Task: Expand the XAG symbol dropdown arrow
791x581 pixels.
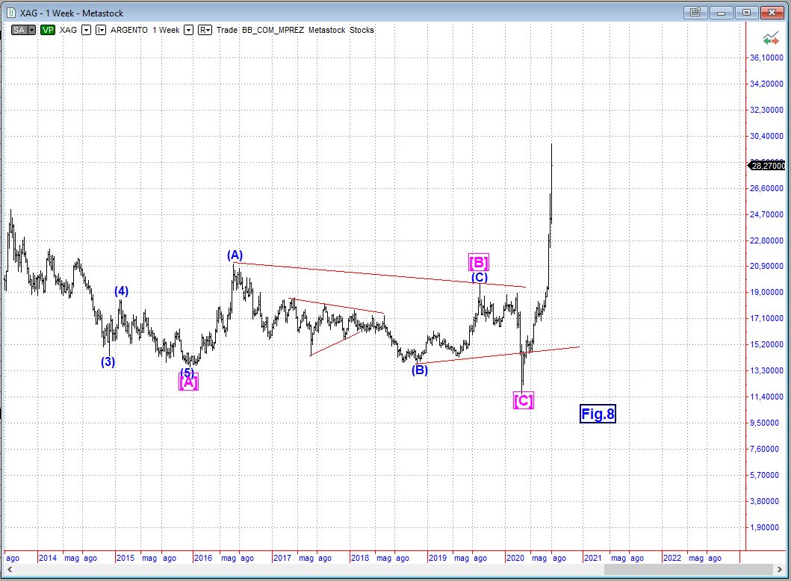Action: 86,30
